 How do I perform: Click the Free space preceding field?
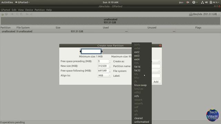click(x=103, y=61)
